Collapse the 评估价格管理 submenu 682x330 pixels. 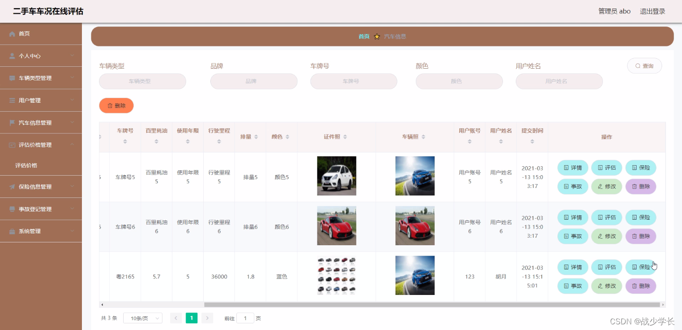click(38, 144)
